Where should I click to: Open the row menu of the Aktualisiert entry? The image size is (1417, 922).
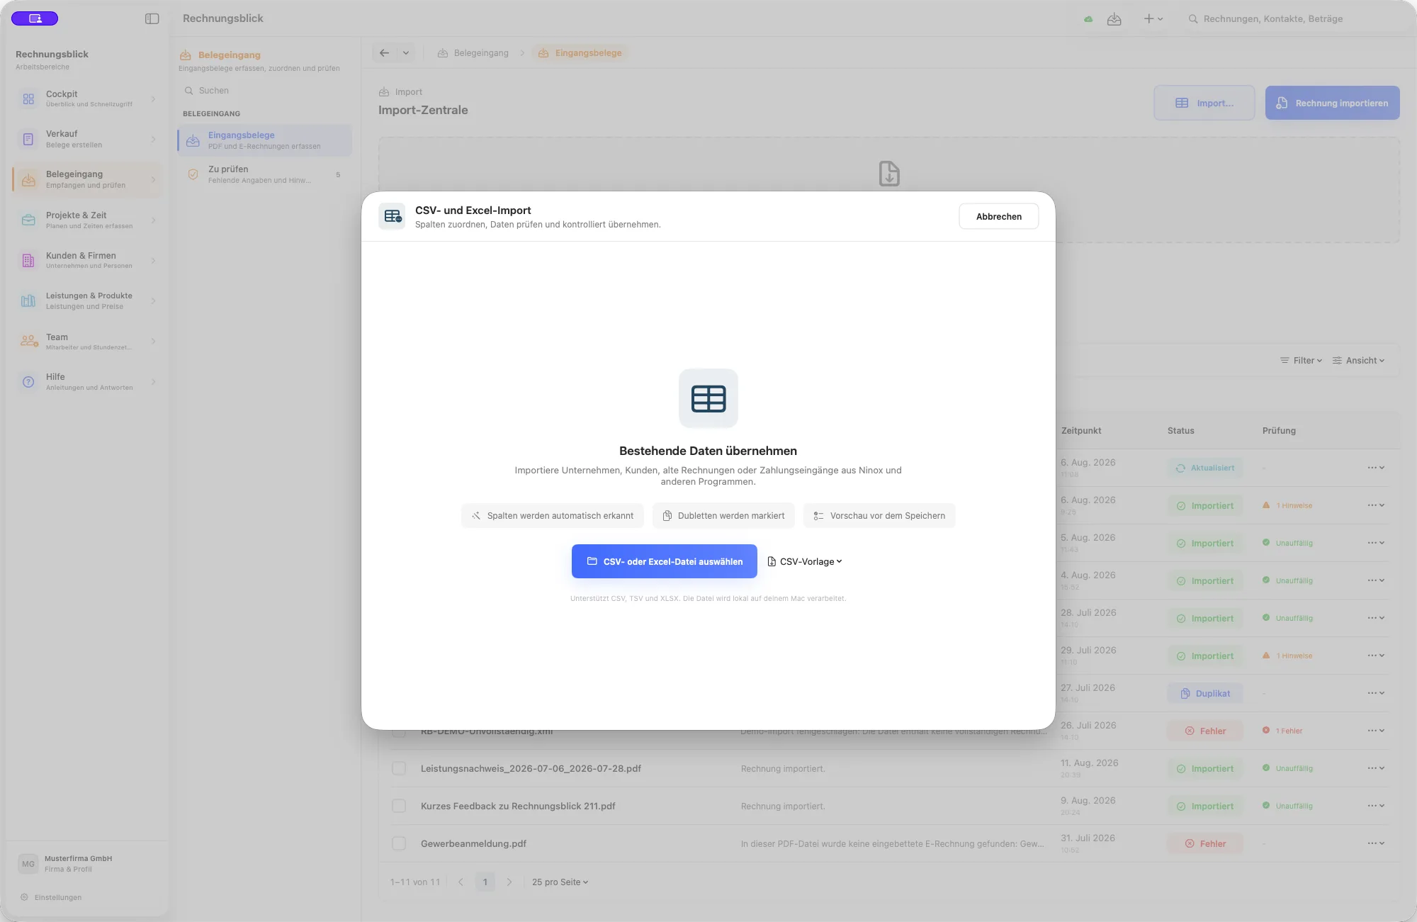[x=1376, y=468]
